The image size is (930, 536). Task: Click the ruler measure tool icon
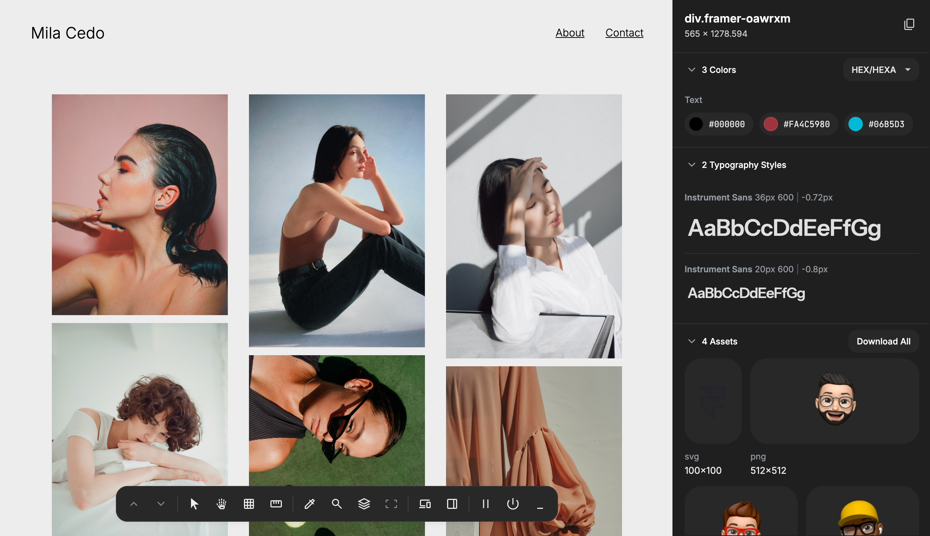(276, 503)
